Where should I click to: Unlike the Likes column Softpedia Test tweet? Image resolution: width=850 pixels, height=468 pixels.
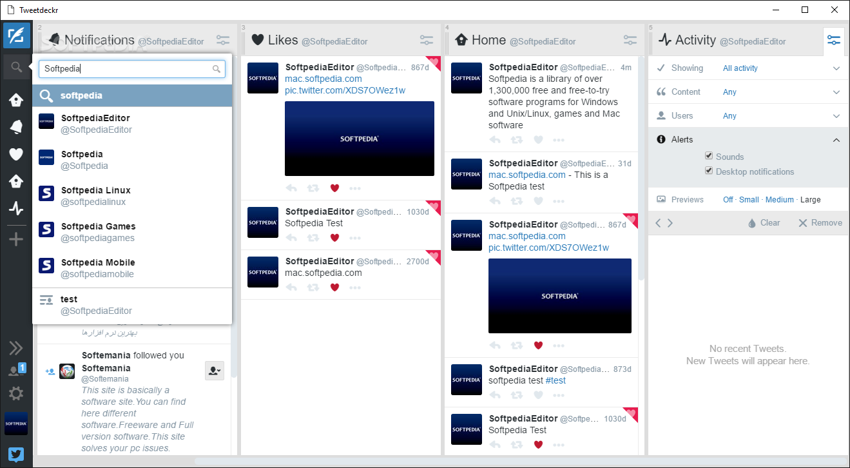(334, 238)
